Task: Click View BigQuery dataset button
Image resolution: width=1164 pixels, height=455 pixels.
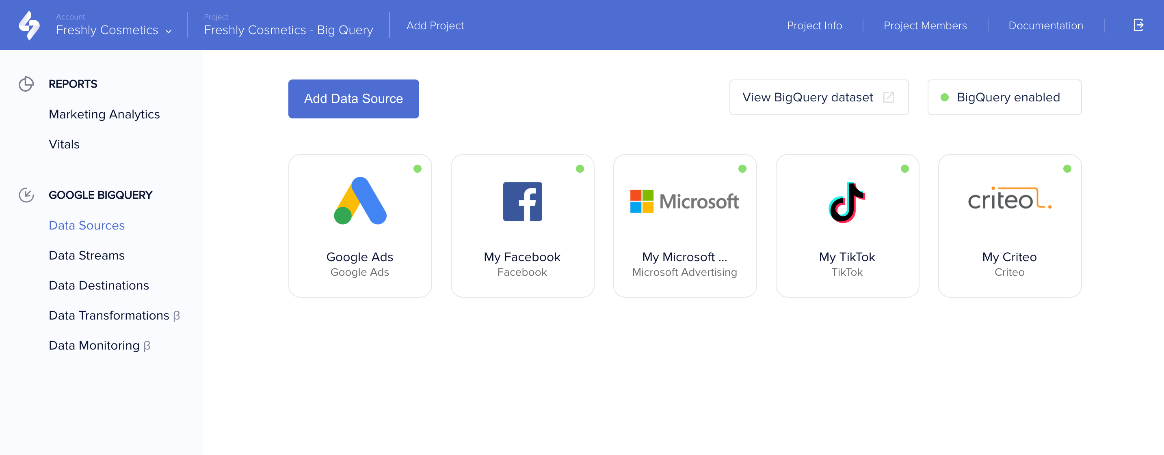Action: (x=819, y=97)
